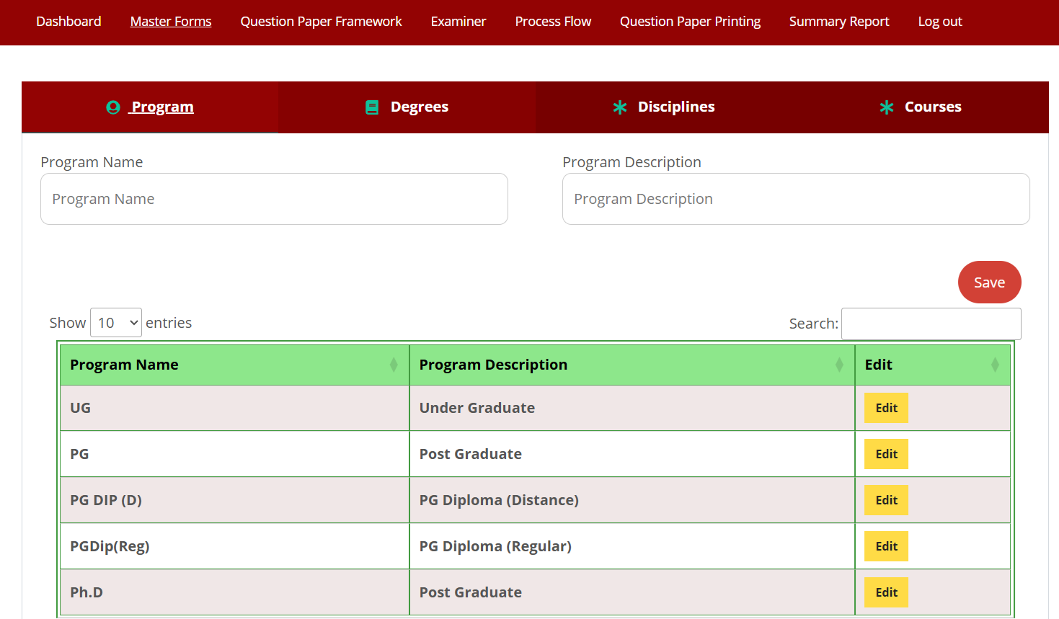Viewport: 1059px width, 619px height.
Task: Sort by Program Name column arrows
Action: pos(394,365)
